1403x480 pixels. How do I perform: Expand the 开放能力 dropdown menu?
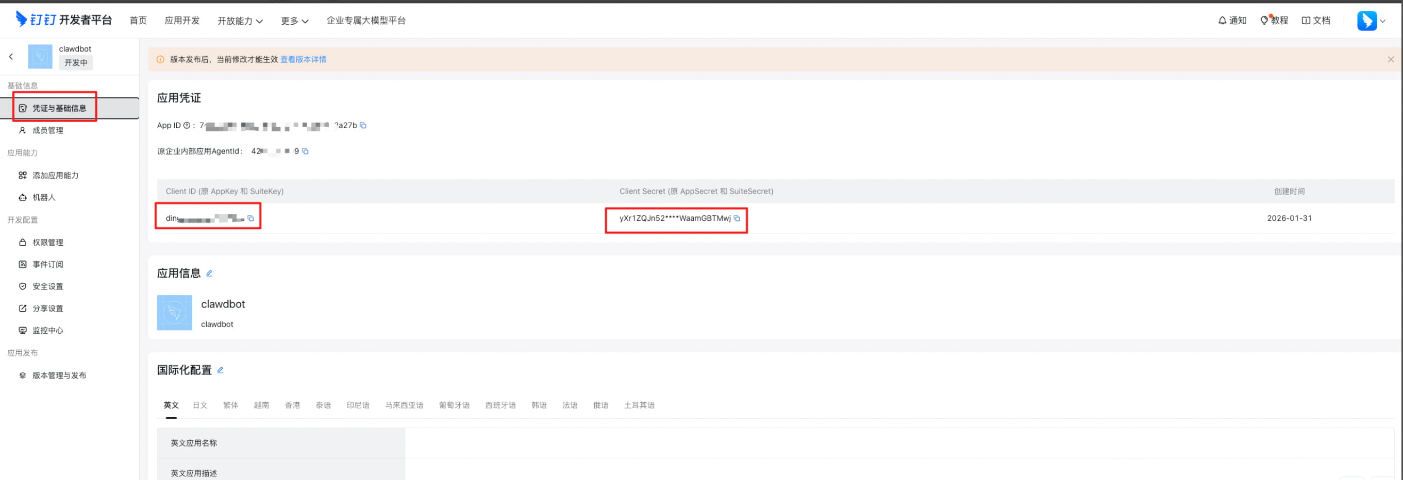coord(240,21)
